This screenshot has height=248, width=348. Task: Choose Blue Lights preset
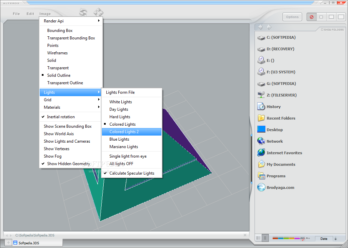click(x=132, y=139)
